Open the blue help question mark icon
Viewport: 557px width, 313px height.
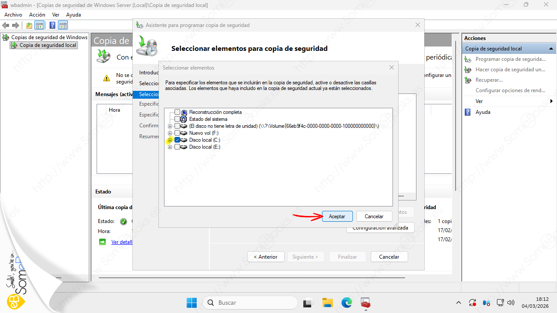coord(52,25)
